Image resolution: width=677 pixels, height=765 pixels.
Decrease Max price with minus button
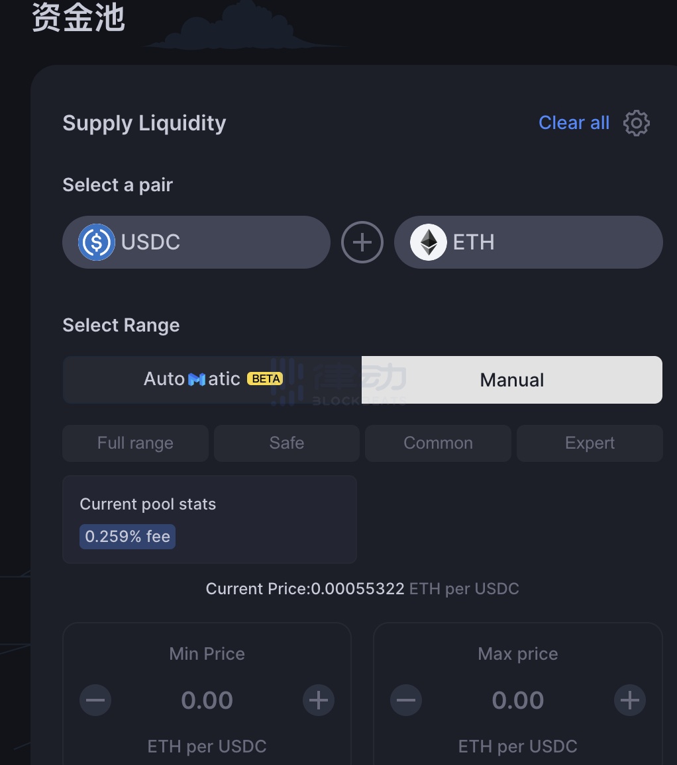(406, 700)
